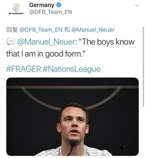Click the 回复 reply label

[x=12, y=30]
